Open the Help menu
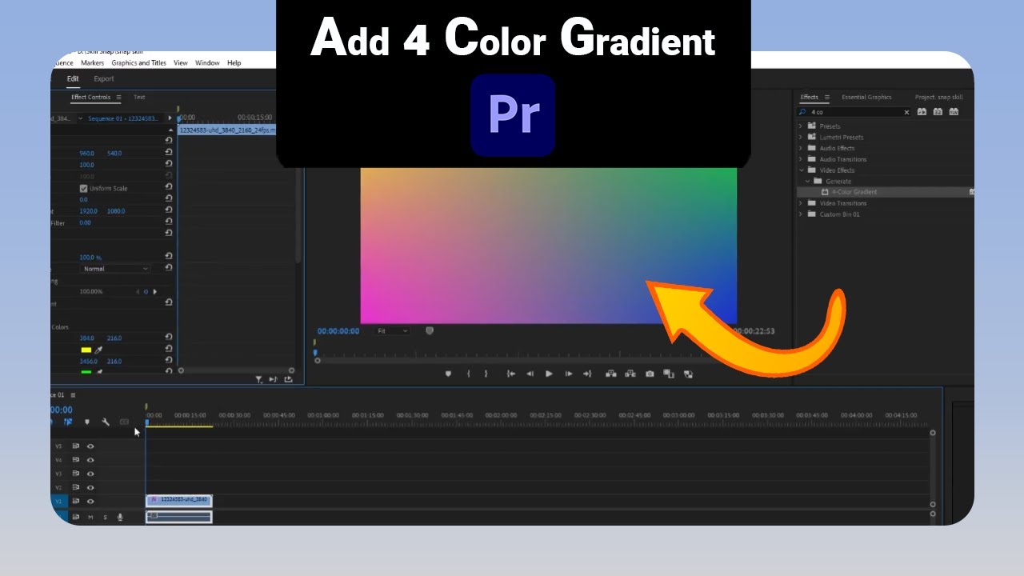The image size is (1024, 576). coord(234,62)
